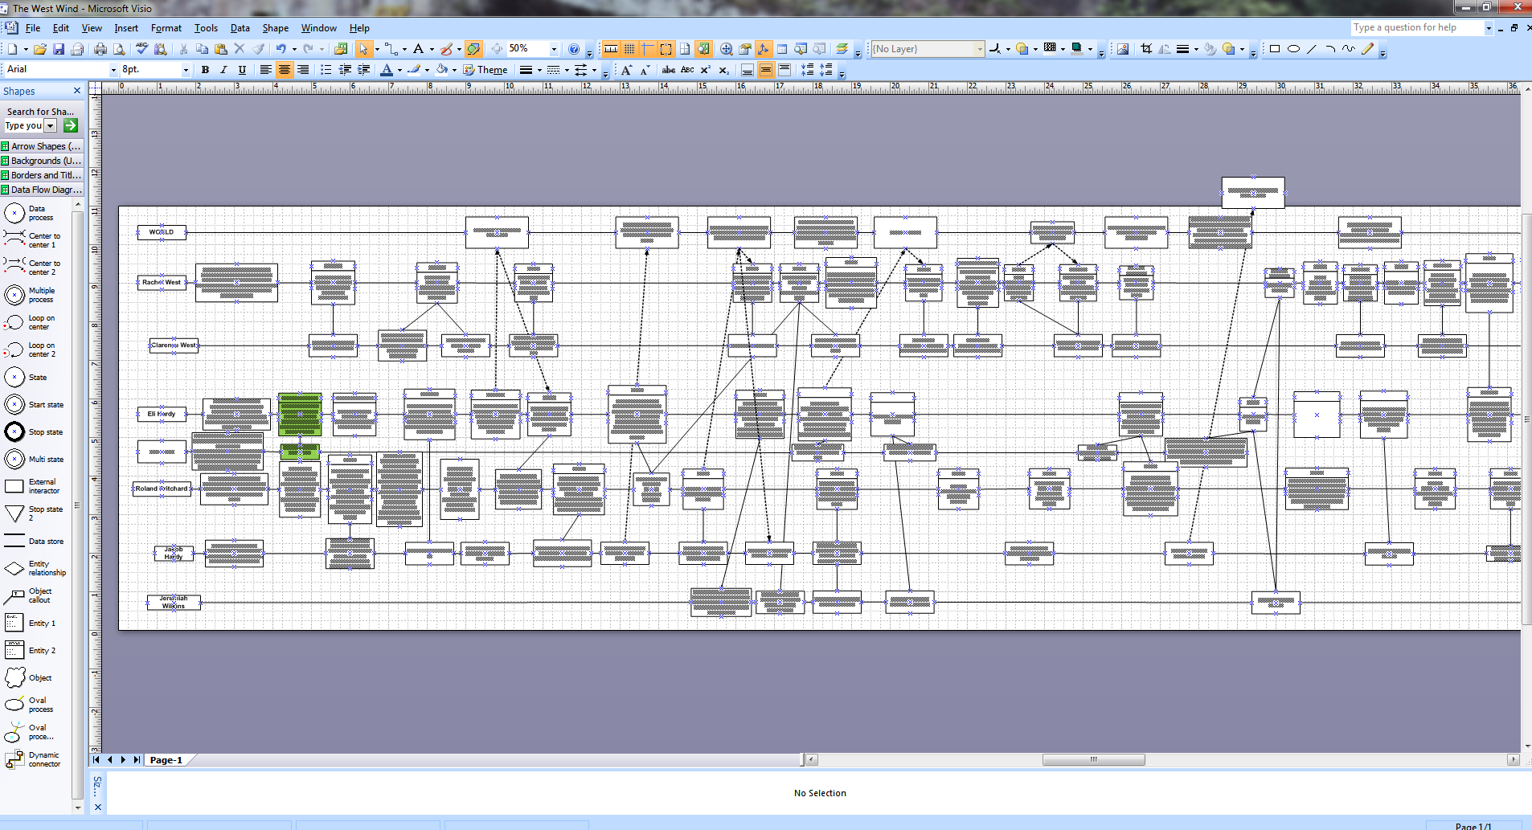Open the Borders and Titles stencil
1532x830 pixels.
[x=42, y=175]
